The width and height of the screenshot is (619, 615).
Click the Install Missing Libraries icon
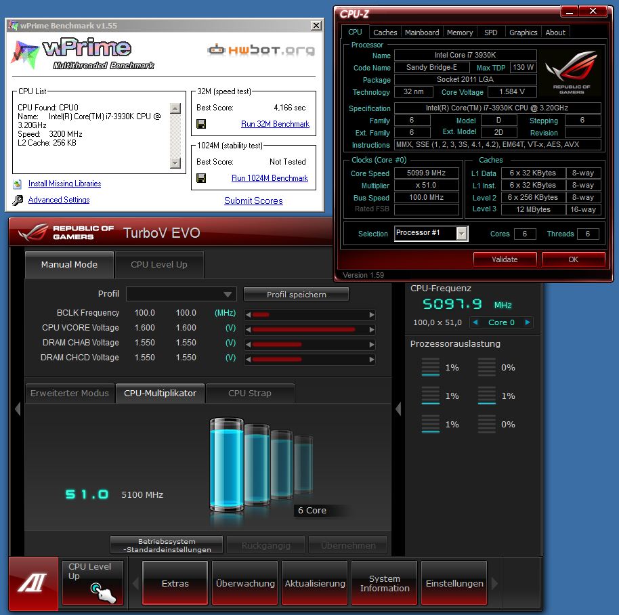pyautogui.click(x=17, y=184)
